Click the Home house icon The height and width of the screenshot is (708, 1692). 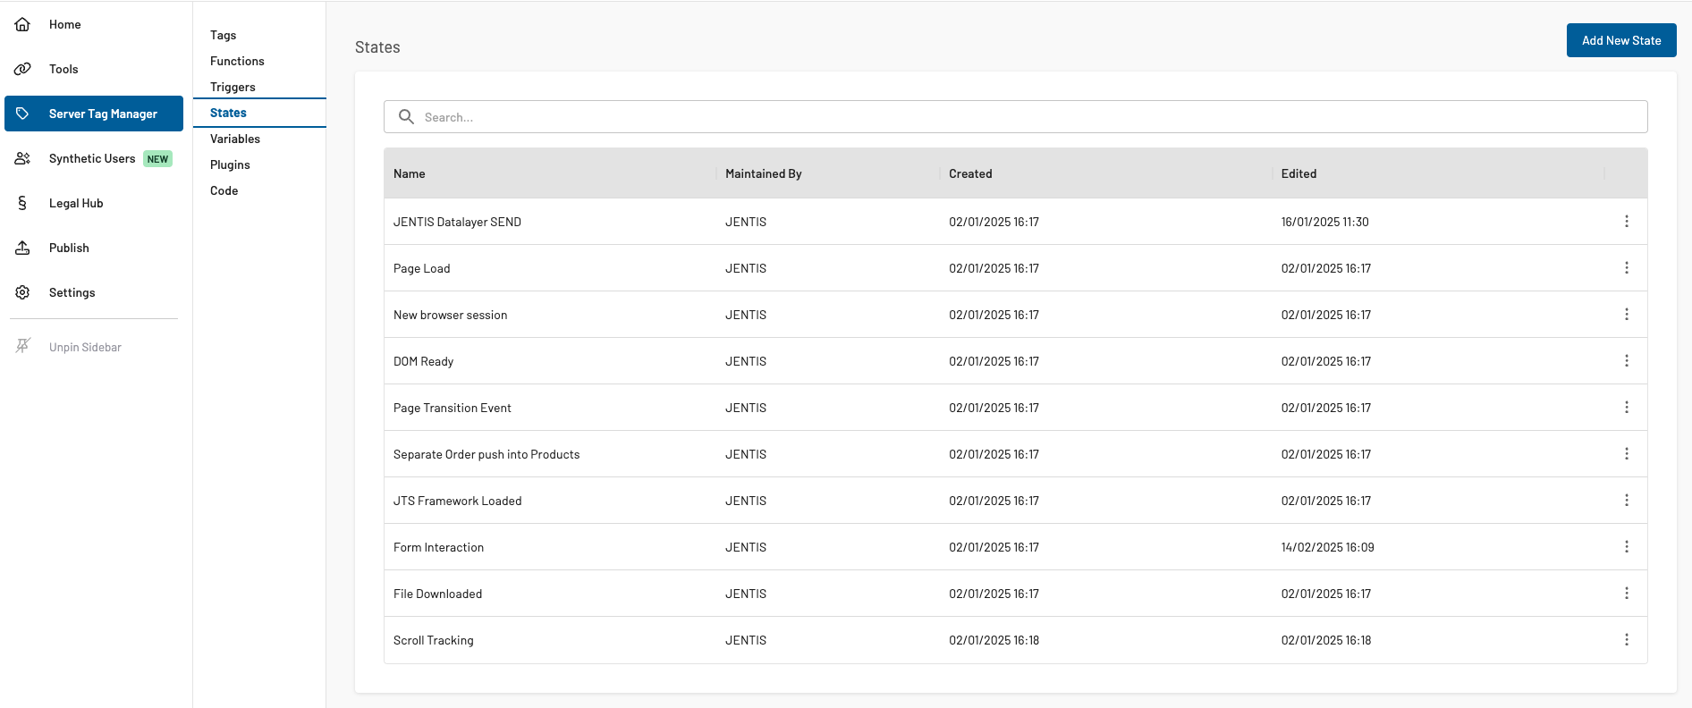[x=22, y=24]
